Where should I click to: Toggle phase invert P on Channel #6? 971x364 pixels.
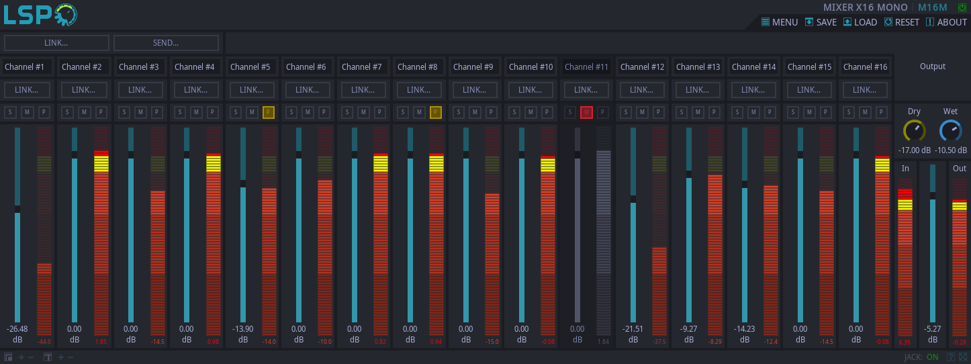point(324,112)
